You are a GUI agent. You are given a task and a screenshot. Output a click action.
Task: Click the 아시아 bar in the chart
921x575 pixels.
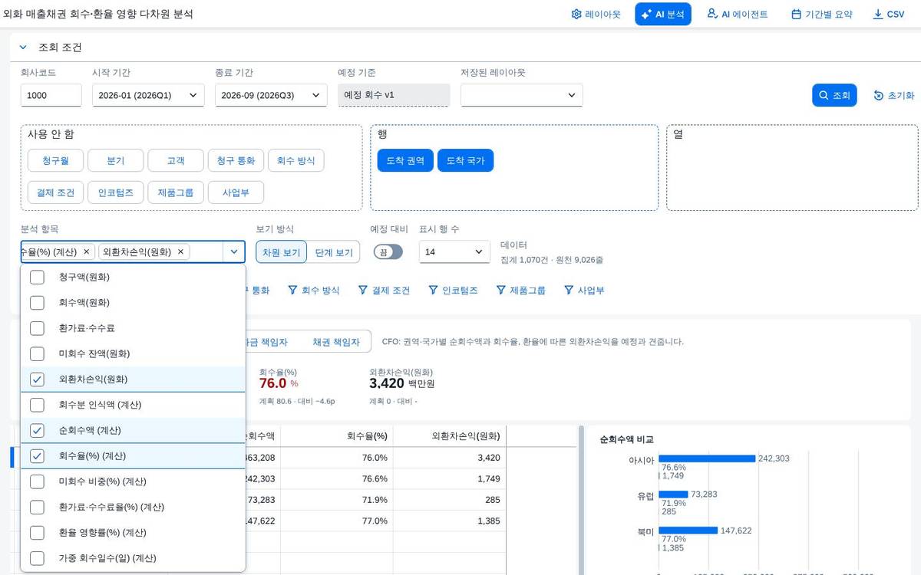point(707,458)
